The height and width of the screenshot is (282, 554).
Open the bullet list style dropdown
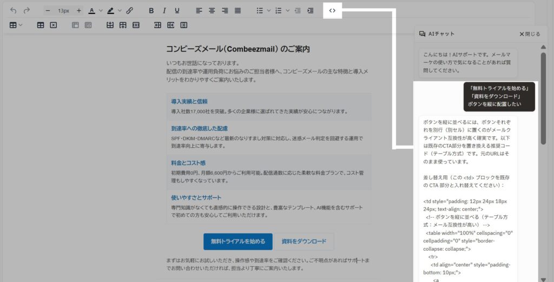(268, 10)
